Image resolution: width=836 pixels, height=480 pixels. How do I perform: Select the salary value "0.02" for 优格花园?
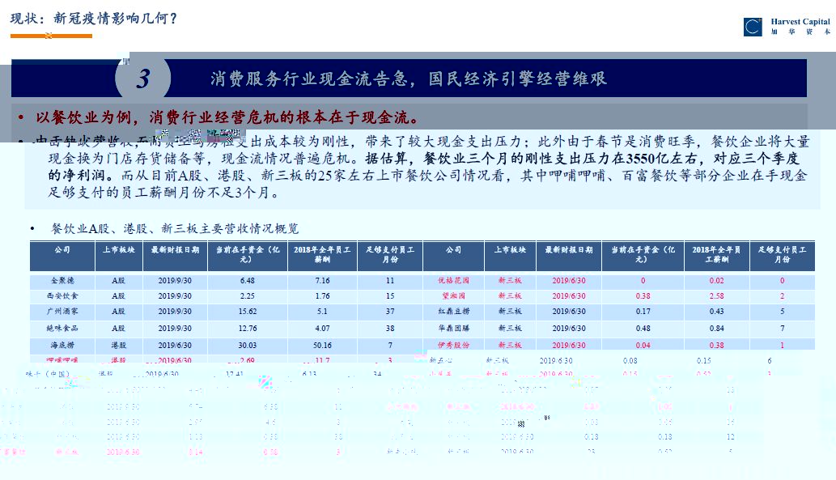716,281
